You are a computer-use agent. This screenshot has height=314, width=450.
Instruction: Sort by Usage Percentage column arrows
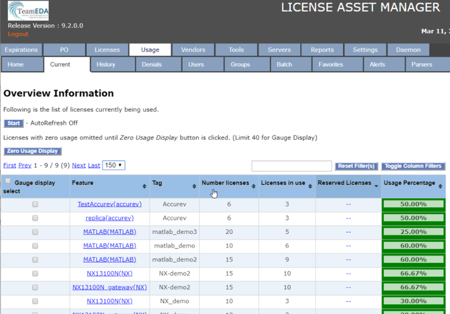click(440, 187)
